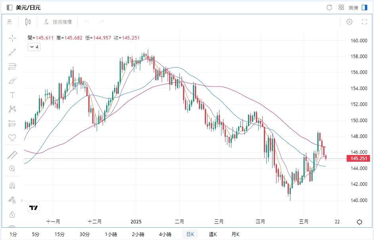
Task: Click the 賣價 price type button
Action: 353,8
